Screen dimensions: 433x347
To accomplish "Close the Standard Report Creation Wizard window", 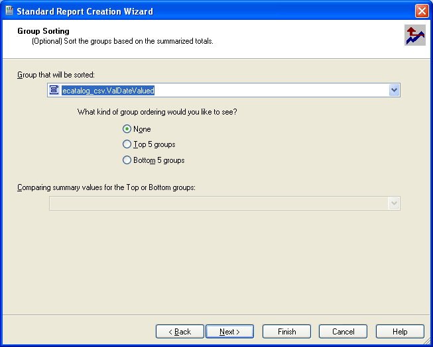I will pyautogui.click(x=421, y=11).
